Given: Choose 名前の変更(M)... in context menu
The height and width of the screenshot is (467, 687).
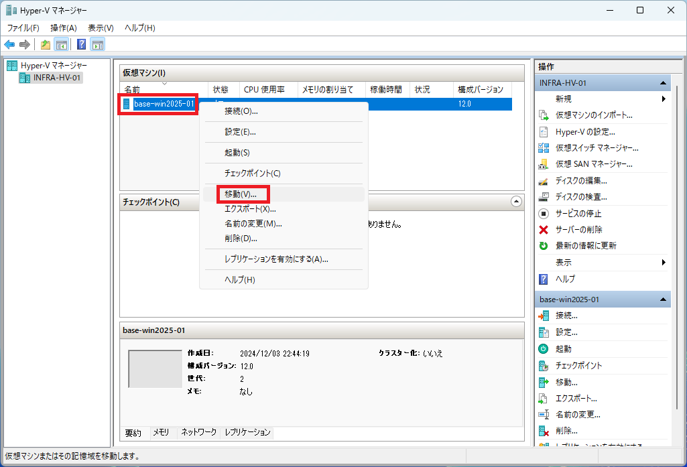Looking at the screenshot, I should coord(284,224).
